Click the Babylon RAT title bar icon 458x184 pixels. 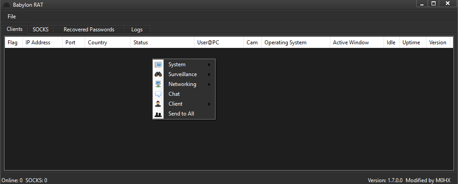point(6,4)
